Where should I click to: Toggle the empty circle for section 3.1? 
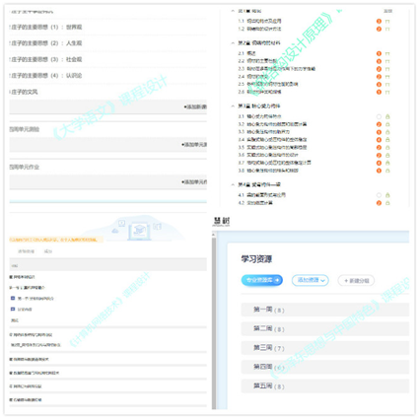379,116
